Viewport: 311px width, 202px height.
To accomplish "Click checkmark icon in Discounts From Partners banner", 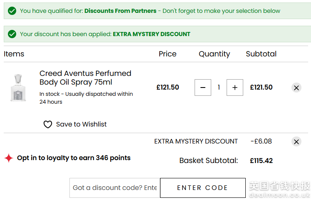I will click(x=12, y=11).
